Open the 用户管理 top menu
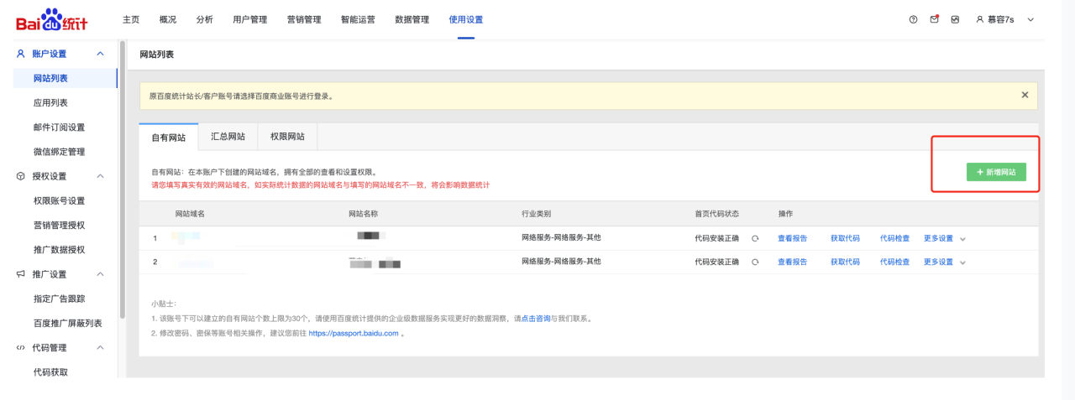Viewport: 1075px width, 400px height. tap(249, 19)
